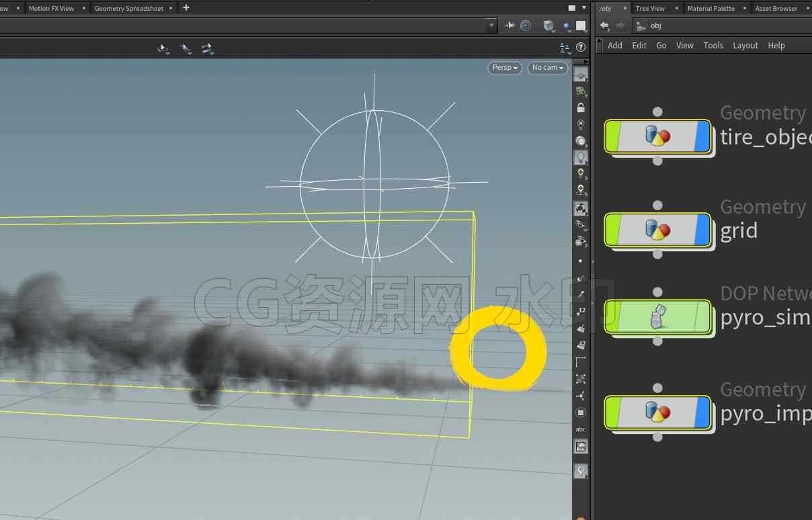Screen dimensions: 812x520
Task: Close the Motion FX View tab
Action: coord(83,9)
